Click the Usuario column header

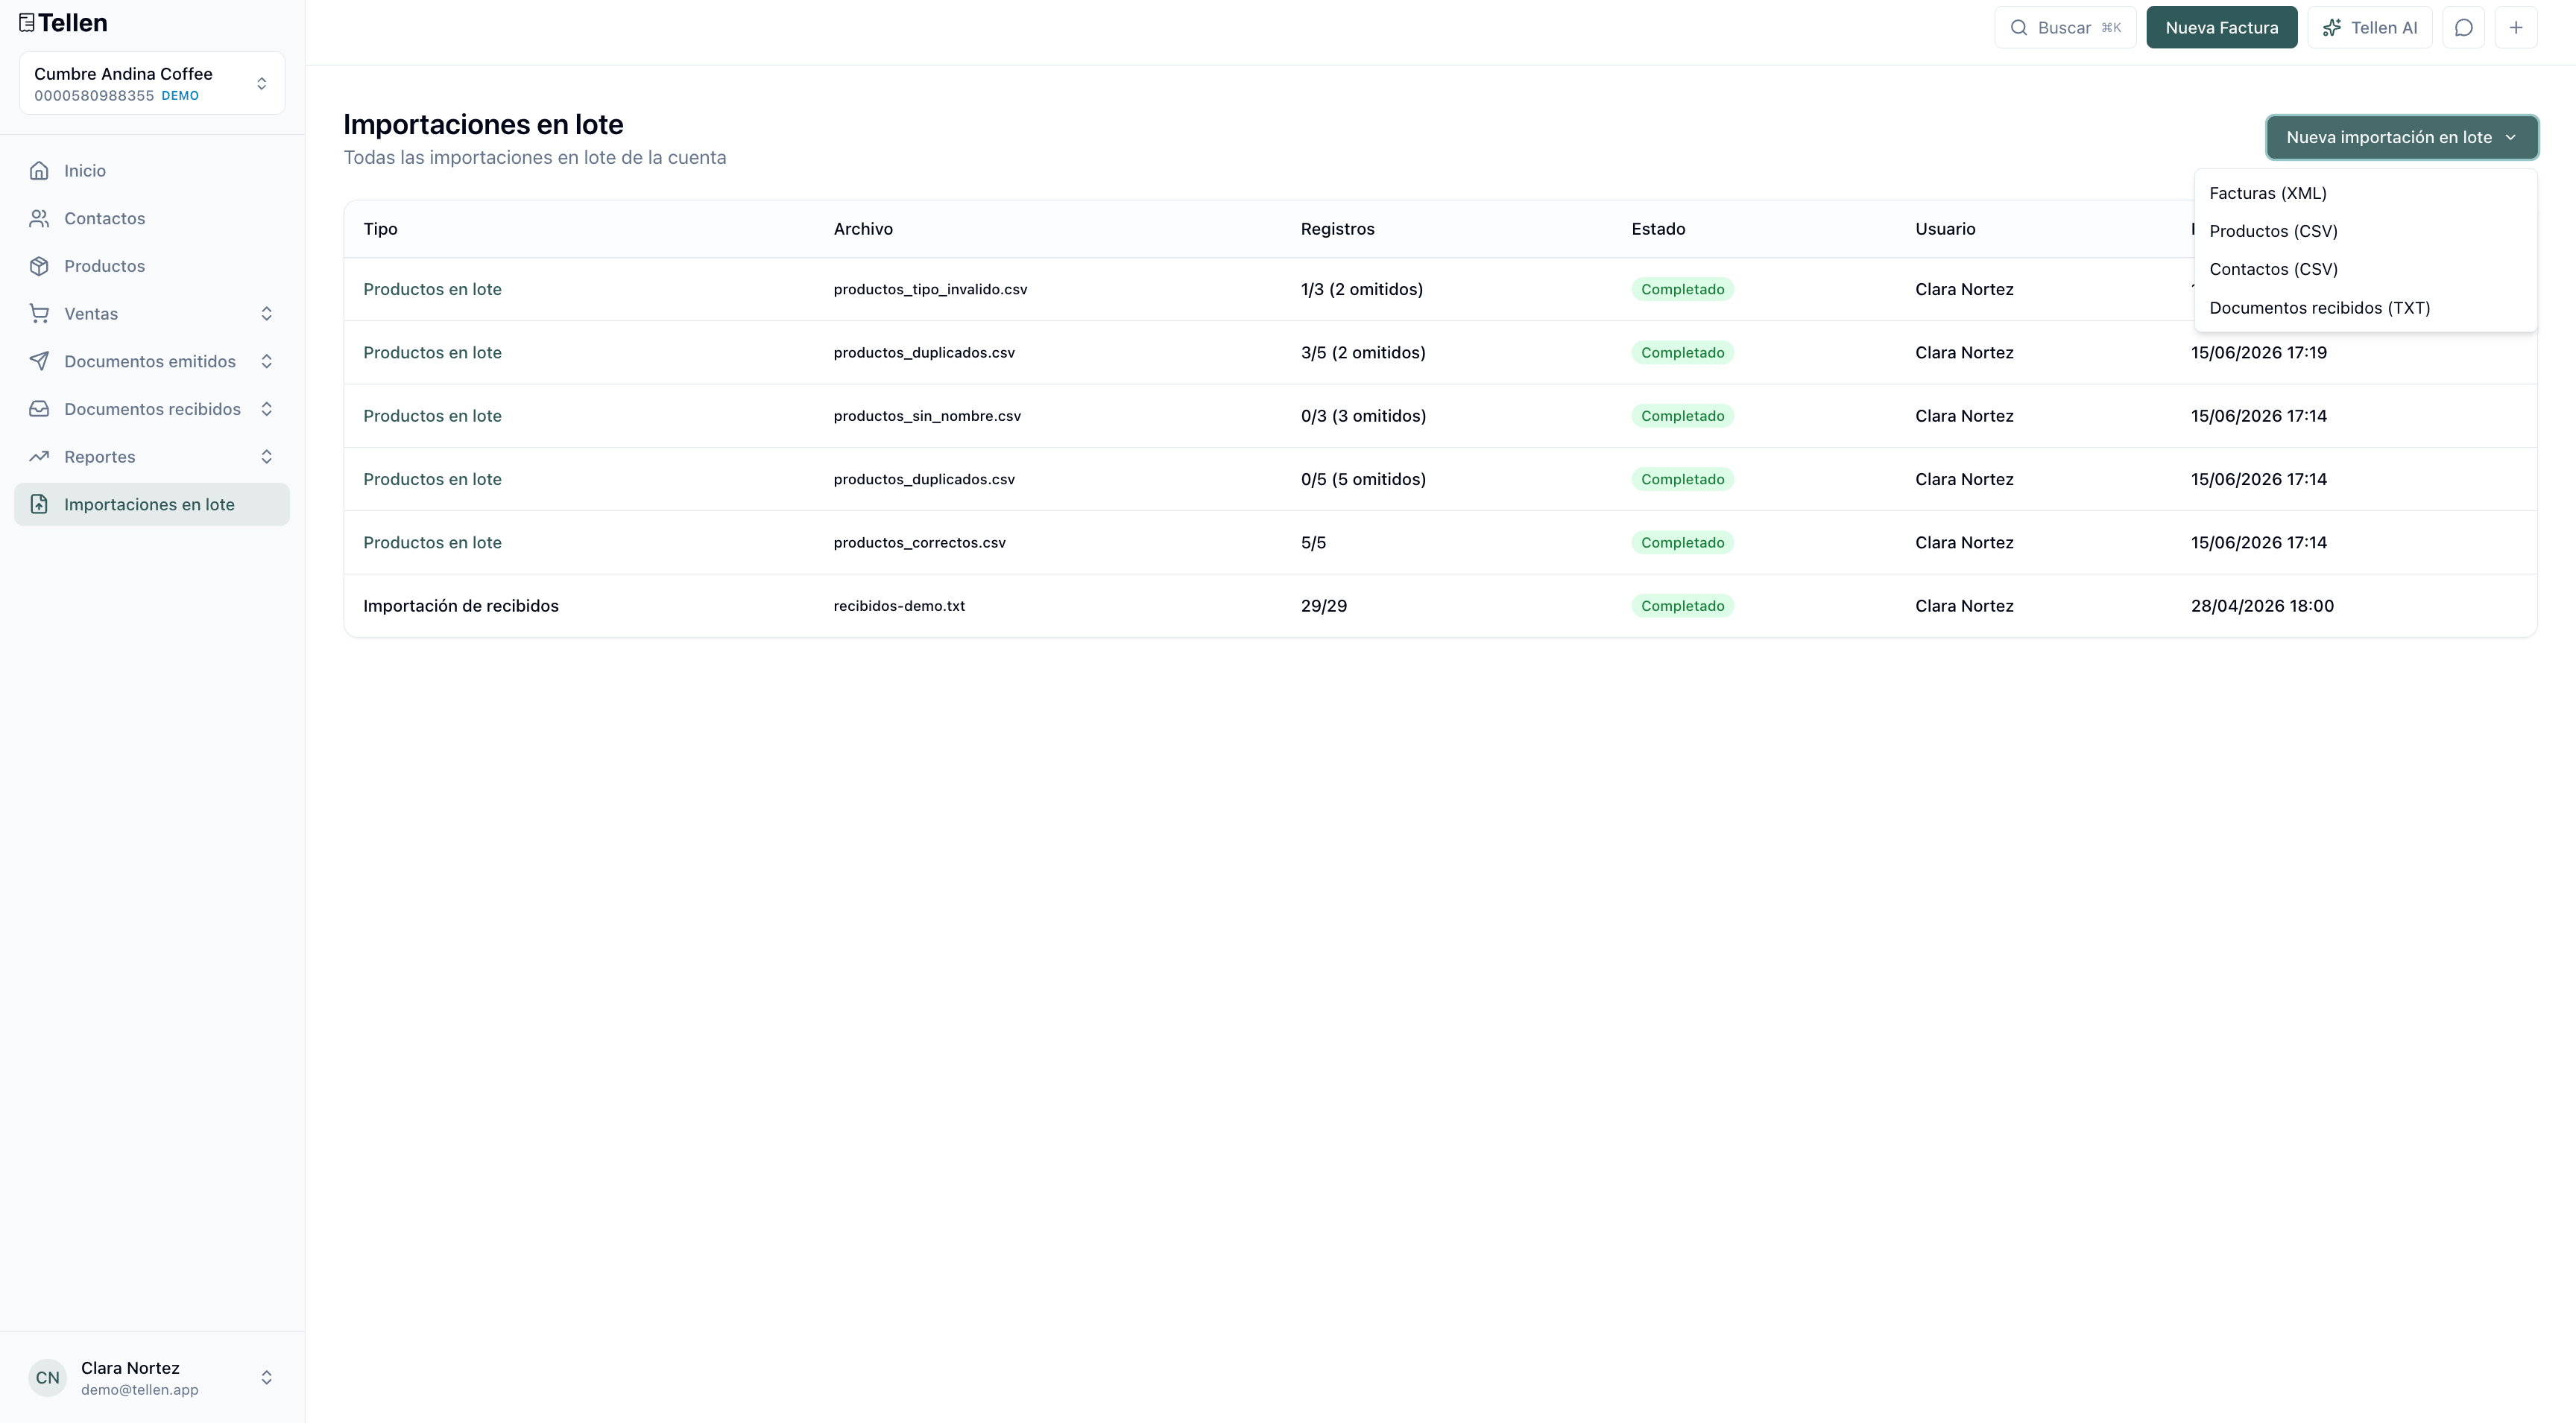point(1945,229)
